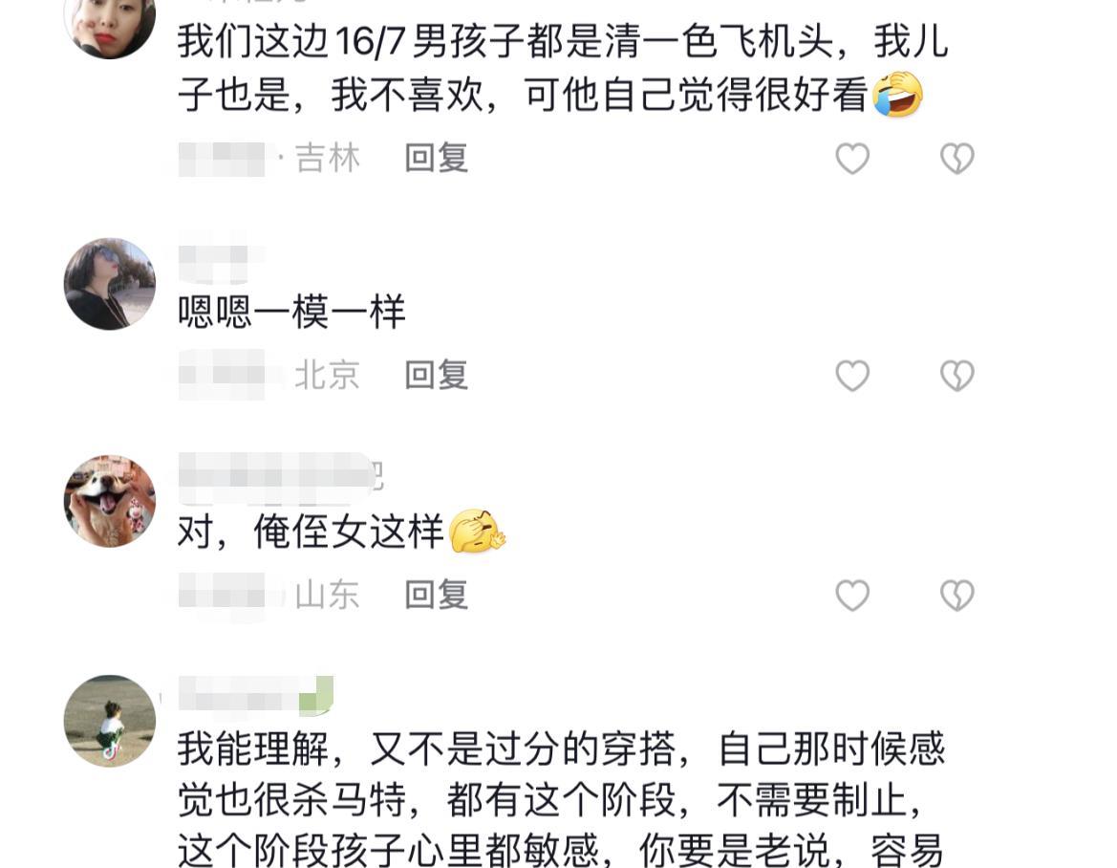Like the Jilin comment with heart icon

point(852,158)
